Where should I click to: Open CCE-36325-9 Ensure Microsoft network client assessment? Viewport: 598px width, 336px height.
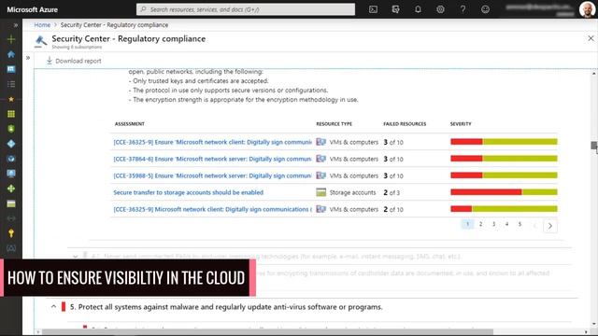pyautogui.click(x=212, y=142)
